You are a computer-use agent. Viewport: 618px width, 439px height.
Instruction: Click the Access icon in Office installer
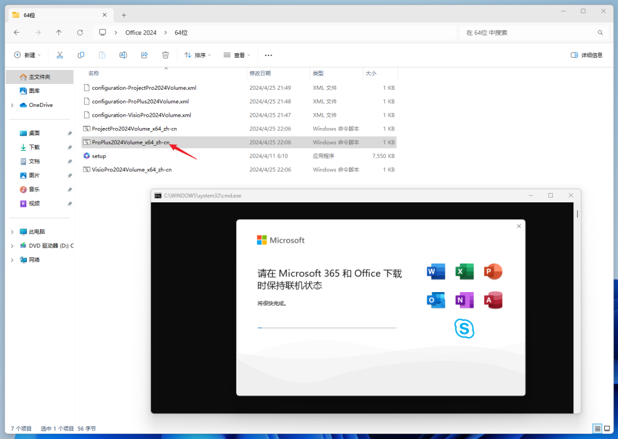tap(493, 300)
